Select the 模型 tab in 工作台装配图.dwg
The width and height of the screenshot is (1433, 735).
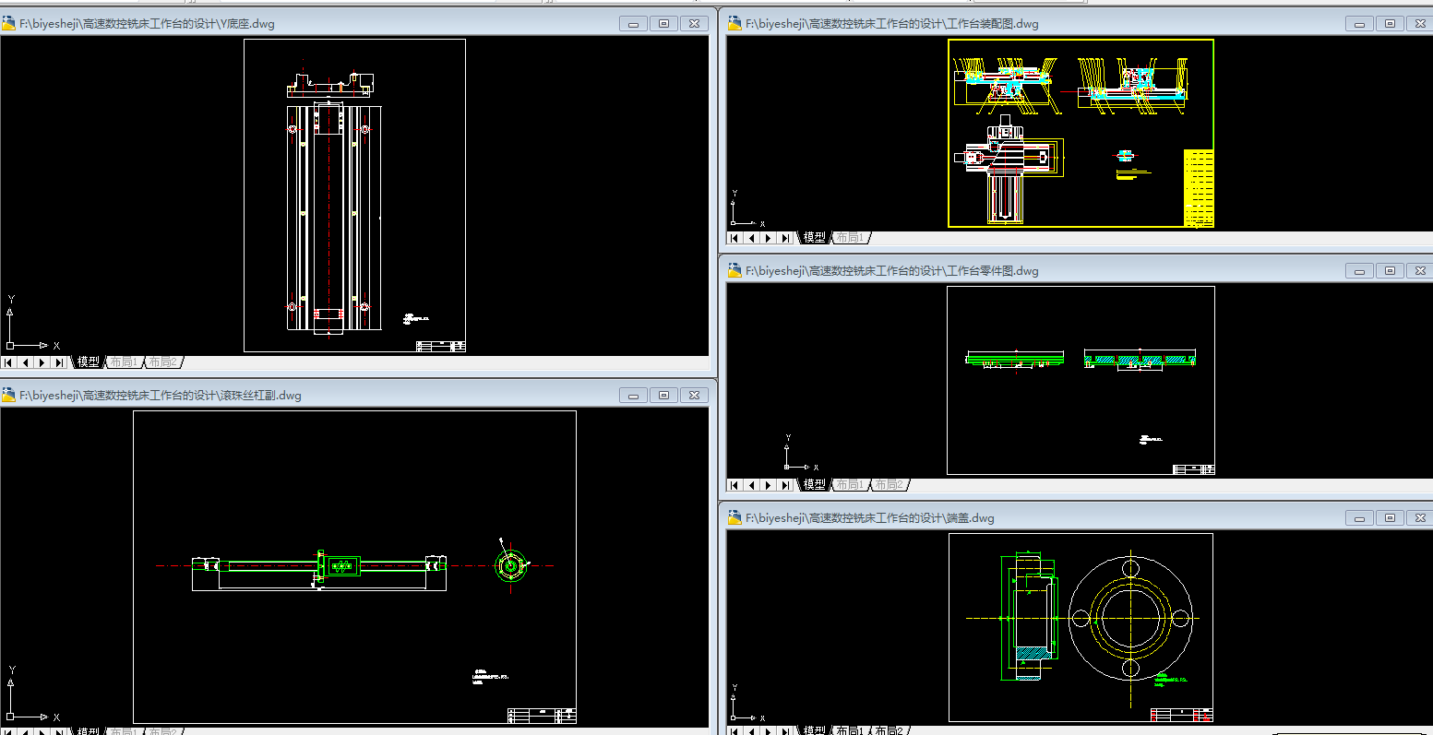pyautogui.click(x=815, y=238)
